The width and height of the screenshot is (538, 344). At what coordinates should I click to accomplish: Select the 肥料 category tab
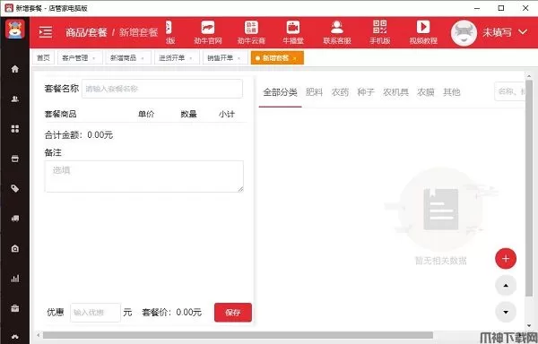tap(314, 92)
